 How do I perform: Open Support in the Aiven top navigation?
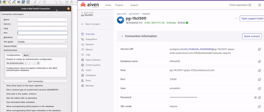coord(134,5)
